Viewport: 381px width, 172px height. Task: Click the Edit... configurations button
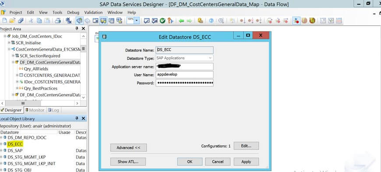[x=246, y=146]
